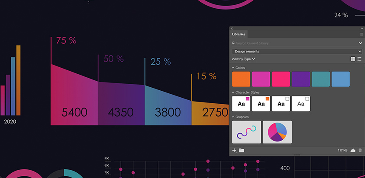365x178 pixels.
Task: Click the plus icon to add content
Action: point(234,150)
